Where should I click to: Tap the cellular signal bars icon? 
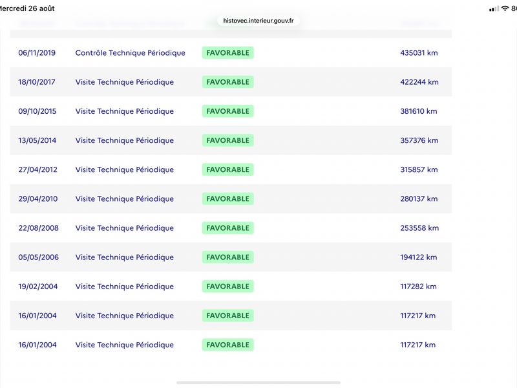(x=494, y=9)
